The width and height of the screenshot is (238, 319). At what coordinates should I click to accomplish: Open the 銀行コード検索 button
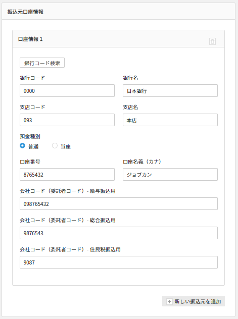(x=42, y=63)
